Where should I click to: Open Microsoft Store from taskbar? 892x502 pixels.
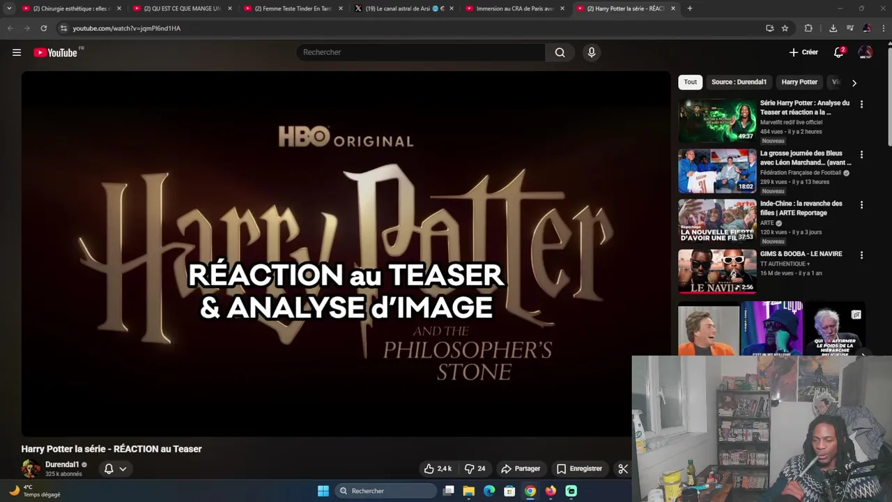[509, 491]
